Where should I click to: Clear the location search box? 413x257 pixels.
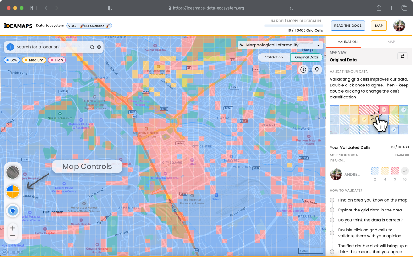tap(99, 47)
